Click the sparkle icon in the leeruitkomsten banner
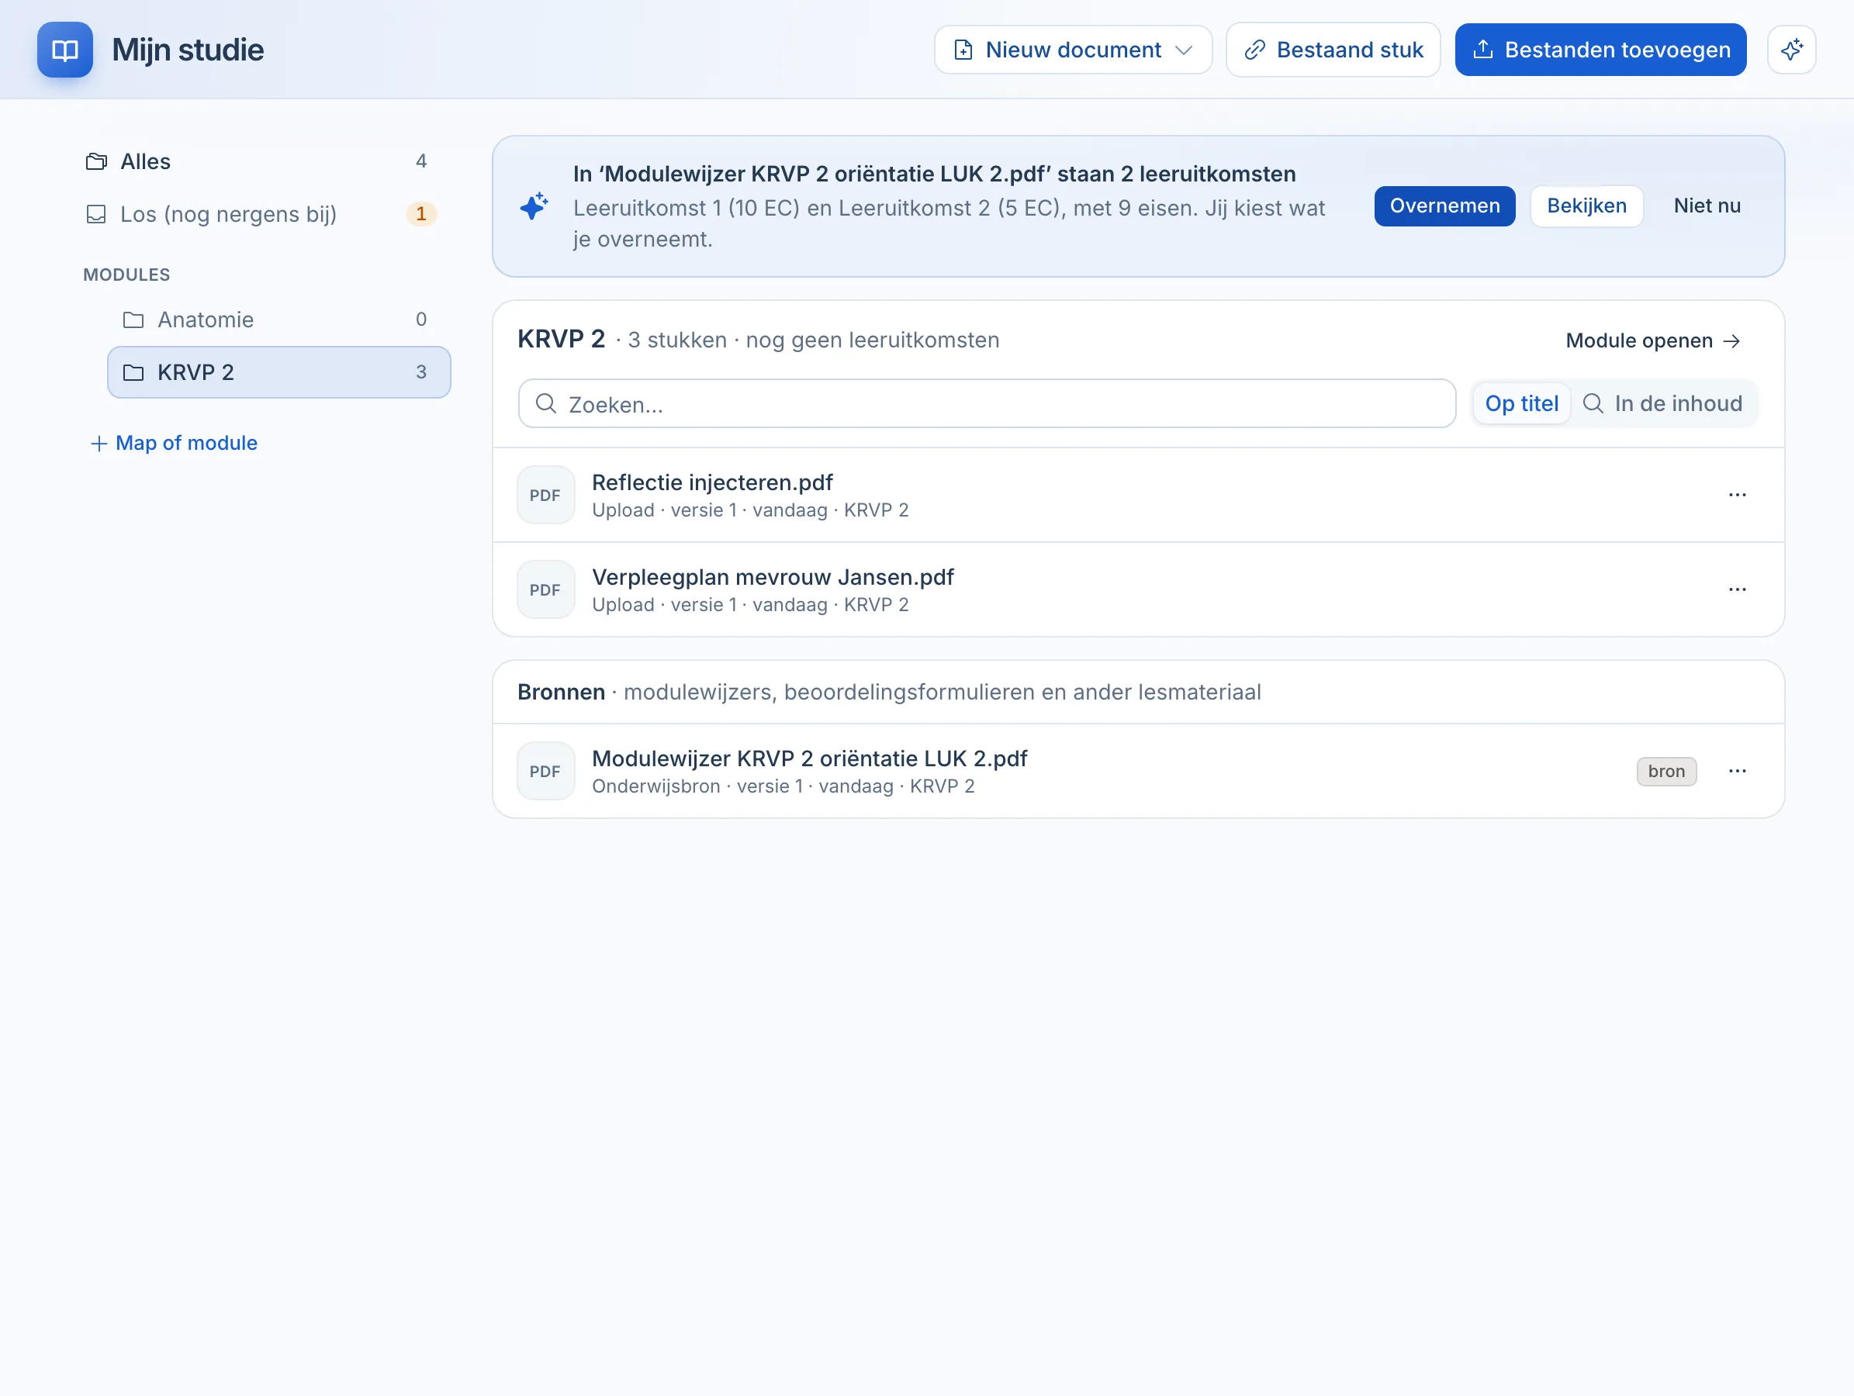This screenshot has width=1854, height=1396. click(x=534, y=206)
